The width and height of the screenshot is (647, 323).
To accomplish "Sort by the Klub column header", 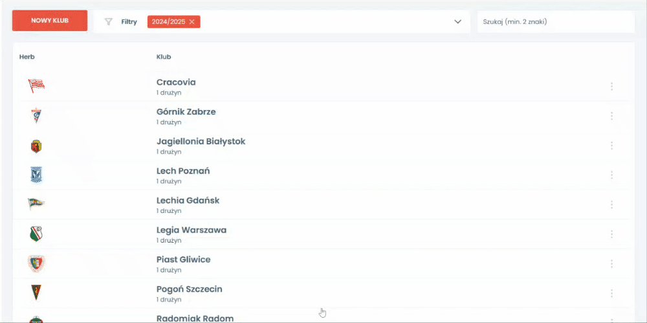I will pyautogui.click(x=164, y=57).
